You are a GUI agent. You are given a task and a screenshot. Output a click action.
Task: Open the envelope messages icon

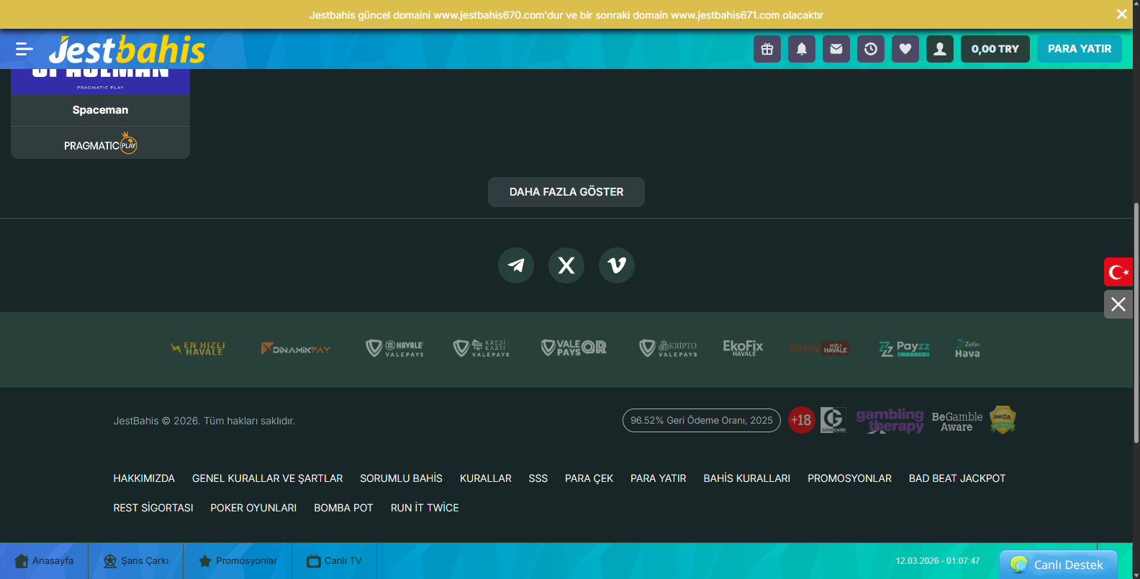click(x=836, y=49)
